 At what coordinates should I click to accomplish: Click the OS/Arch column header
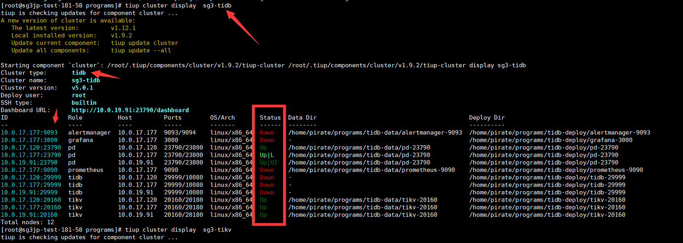tap(223, 118)
